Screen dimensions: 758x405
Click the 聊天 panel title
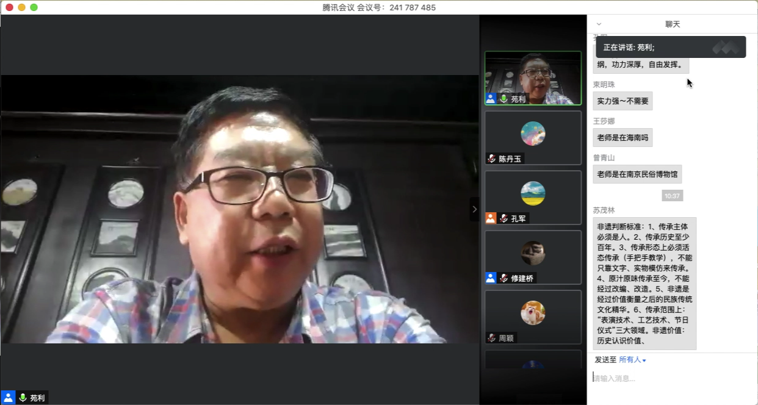(x=673, y=24)
